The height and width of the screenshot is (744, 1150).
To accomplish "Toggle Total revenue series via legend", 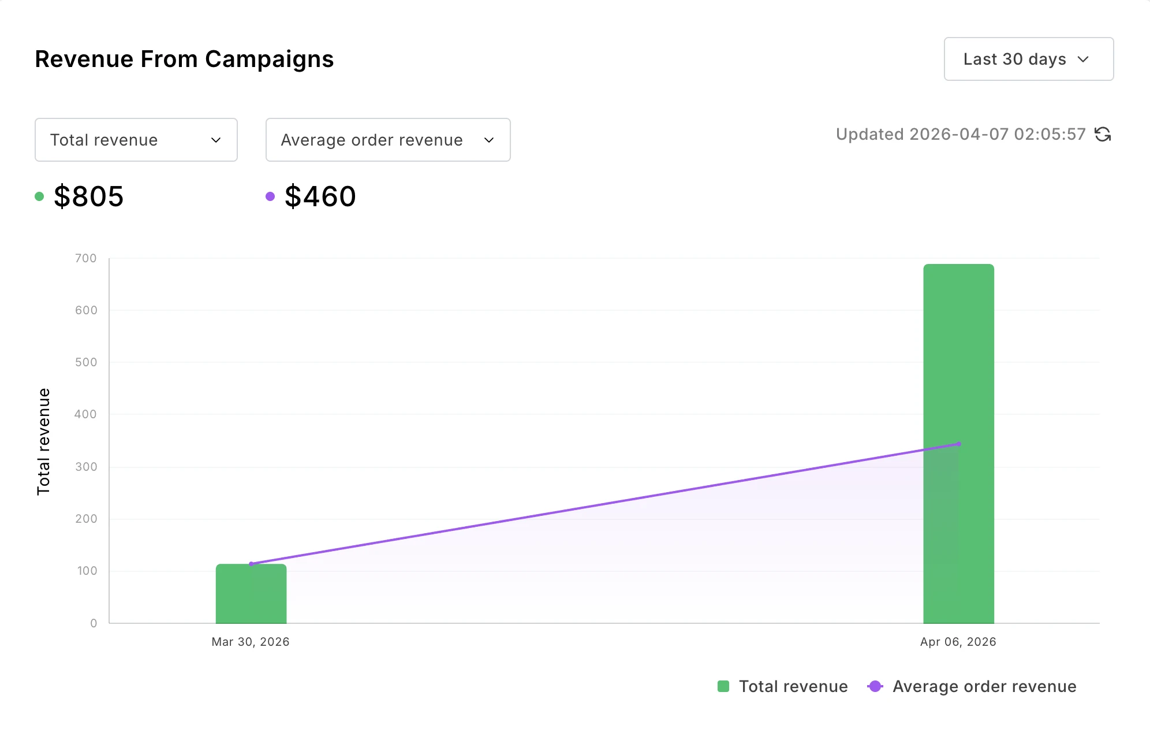I will point(793,686).
